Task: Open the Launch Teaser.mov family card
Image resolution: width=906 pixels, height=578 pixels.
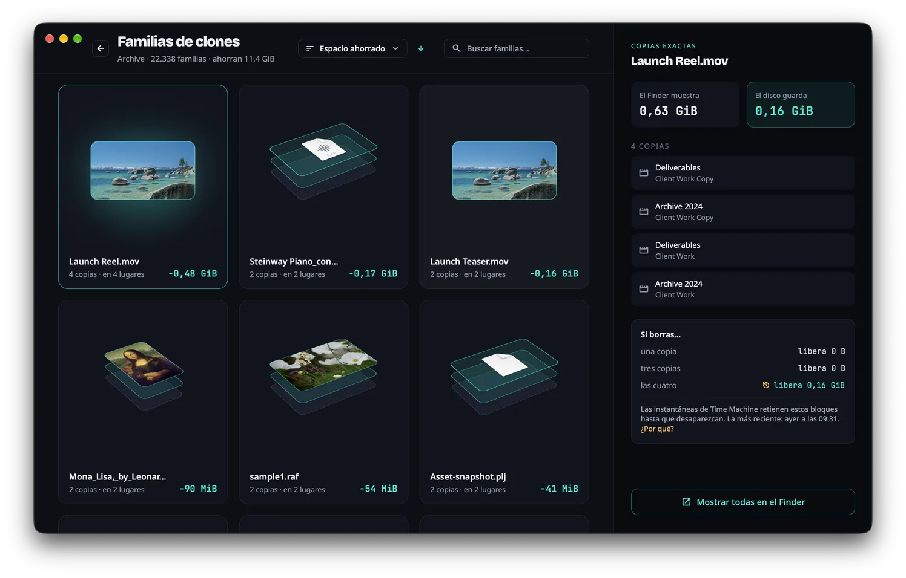Action: click(504, 187)
